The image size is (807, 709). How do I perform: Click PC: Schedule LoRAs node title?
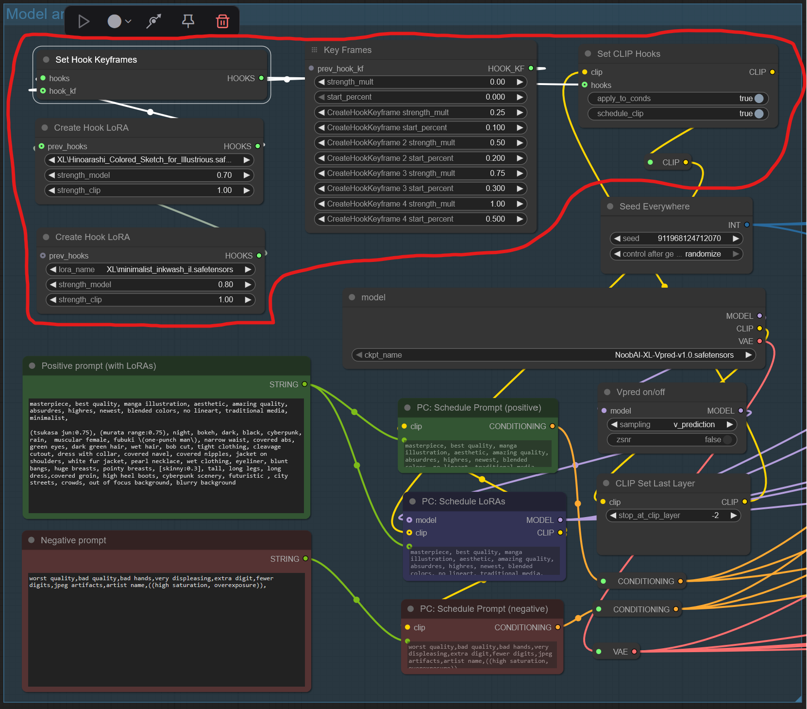pos(464,501)
